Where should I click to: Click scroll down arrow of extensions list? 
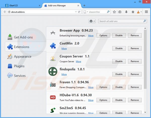click(x=145, y=112)
